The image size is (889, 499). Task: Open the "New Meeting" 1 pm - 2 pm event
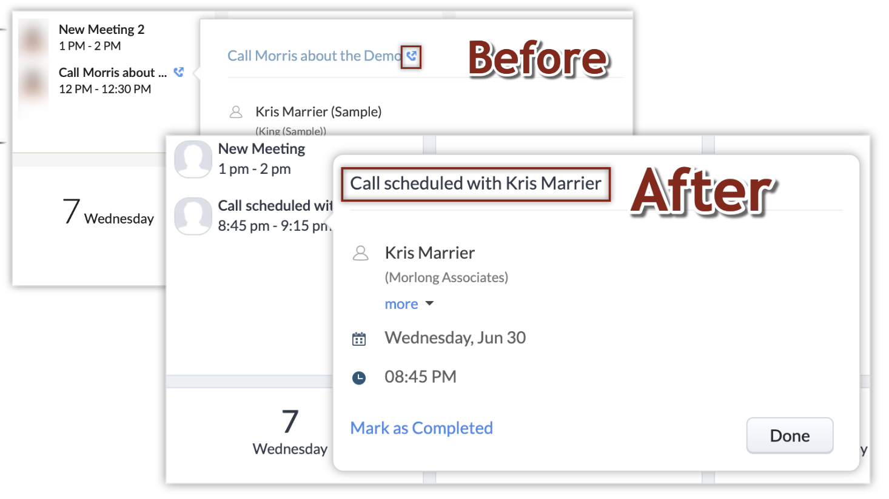pos(261,149)
